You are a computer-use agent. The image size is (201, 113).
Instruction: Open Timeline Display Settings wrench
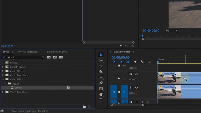click(142, 62)
